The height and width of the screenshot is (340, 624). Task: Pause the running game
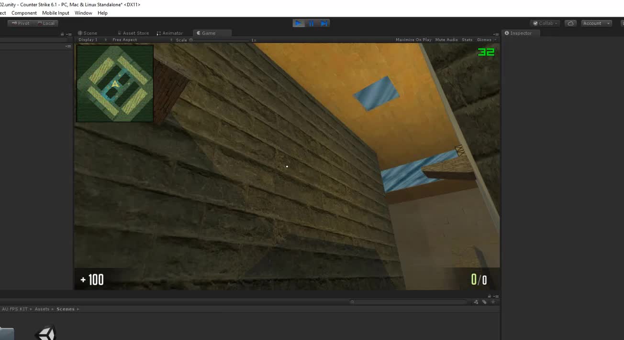pyautogui.click(x=311, y=23)
